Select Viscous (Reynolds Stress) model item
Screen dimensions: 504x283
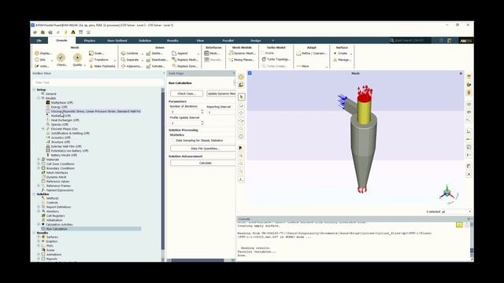point(94,112)
